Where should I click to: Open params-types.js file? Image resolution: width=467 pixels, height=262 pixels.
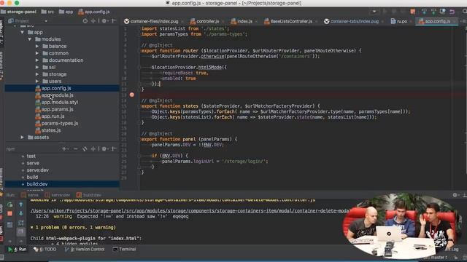[x=60, y=123]
